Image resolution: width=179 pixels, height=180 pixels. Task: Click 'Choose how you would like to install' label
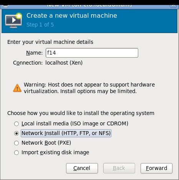pos(81,113)
